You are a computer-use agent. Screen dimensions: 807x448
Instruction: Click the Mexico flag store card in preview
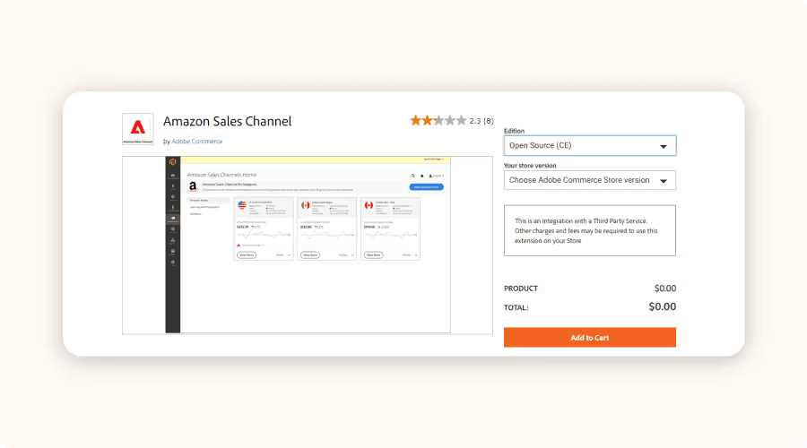(326, 228)
